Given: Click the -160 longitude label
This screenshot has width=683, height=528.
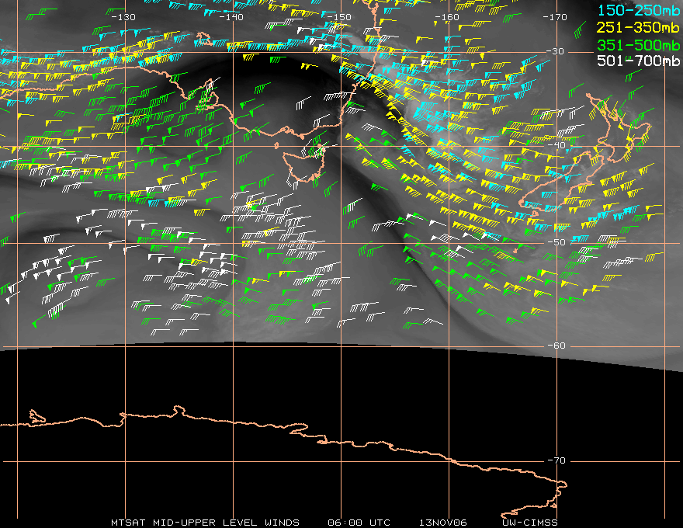Looking at the screenshot, I should [x=447, y=17].
